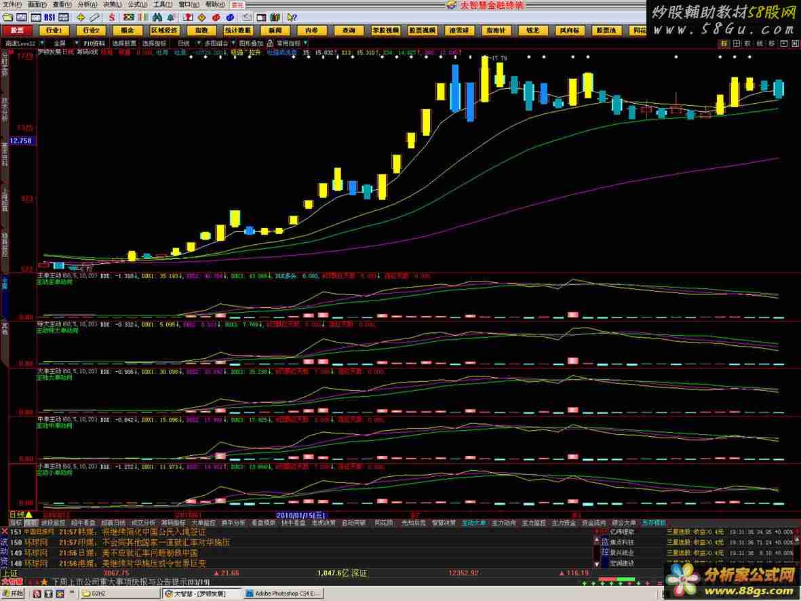Switch to the DZH2 taskbar window
801x601 pixels.
(120, 594)
